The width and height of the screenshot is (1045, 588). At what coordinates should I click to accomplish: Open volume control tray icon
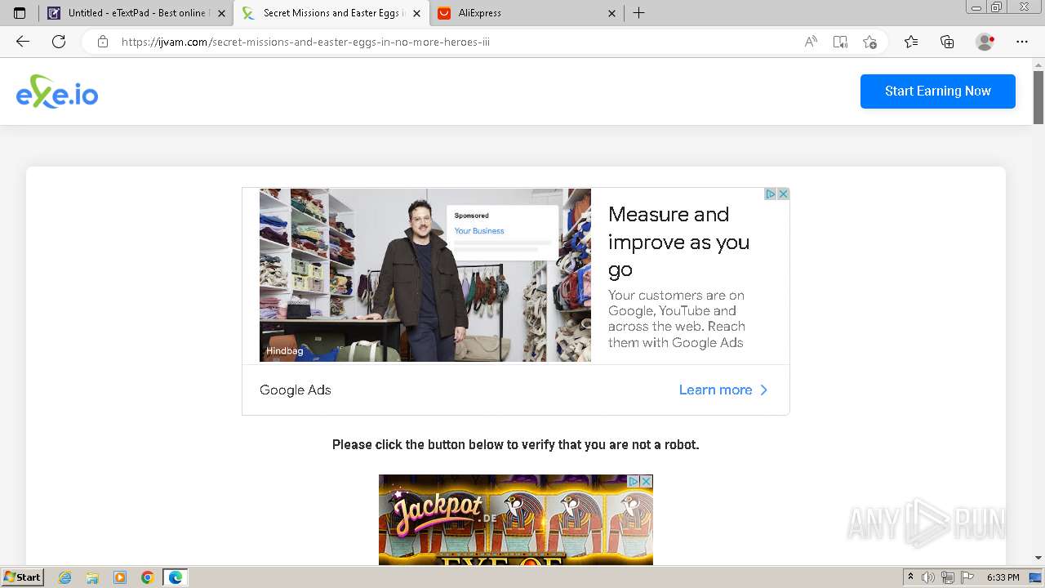click(x=928, y=577)
